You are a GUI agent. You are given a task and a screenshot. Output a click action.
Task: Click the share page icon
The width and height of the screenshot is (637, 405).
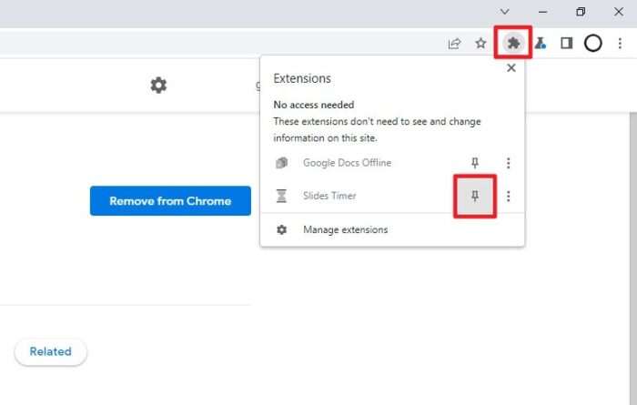click(454, 43)
